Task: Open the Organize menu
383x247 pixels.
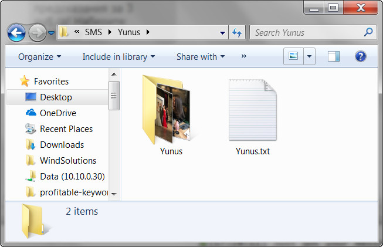Action: coord(39,57)
